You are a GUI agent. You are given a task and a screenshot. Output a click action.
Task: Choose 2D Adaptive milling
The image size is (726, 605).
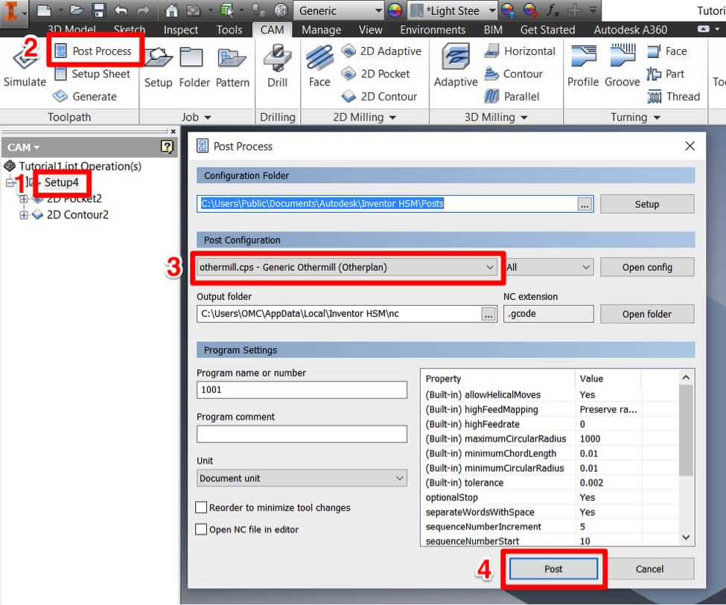coord(381,51)
